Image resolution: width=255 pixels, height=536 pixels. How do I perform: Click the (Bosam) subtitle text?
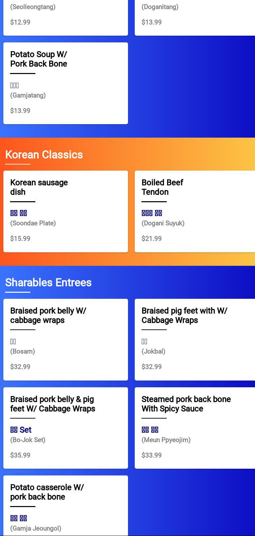click(23, 351)
